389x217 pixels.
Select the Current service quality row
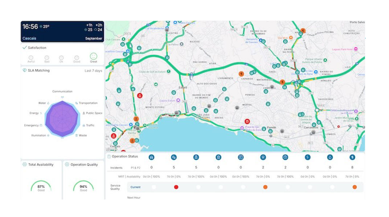(x=135, y=187)
